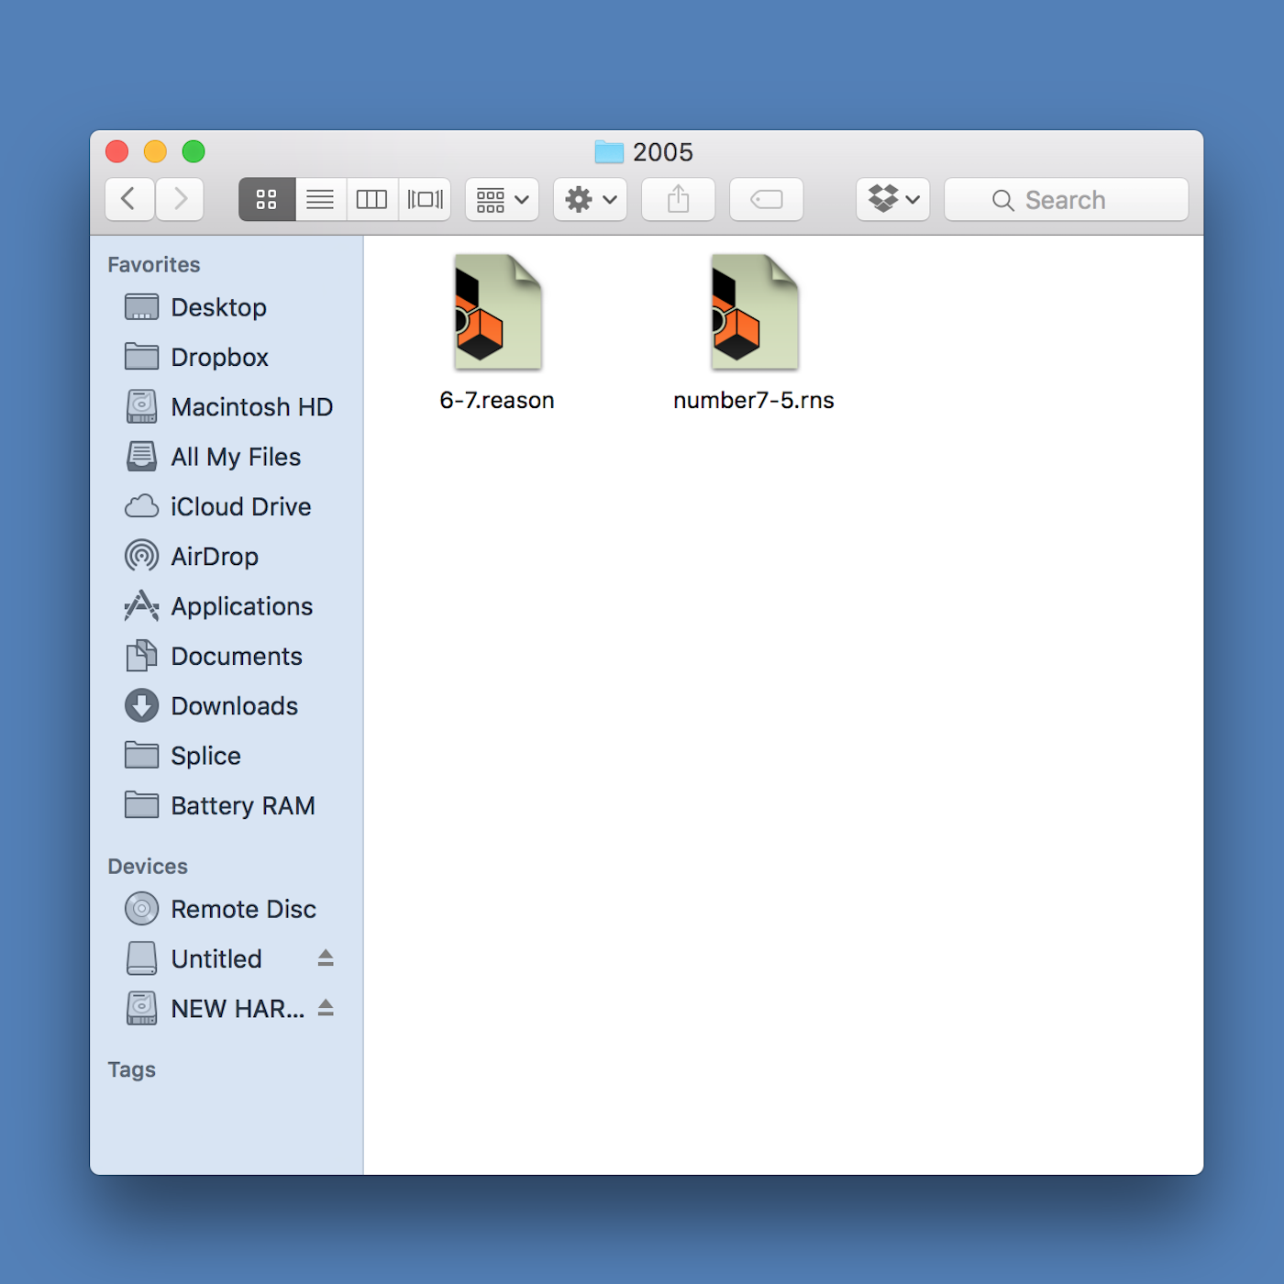
Task: Go to iCloud Drive in sidebar
Action: pyautogui.click(x=240, y=506)
